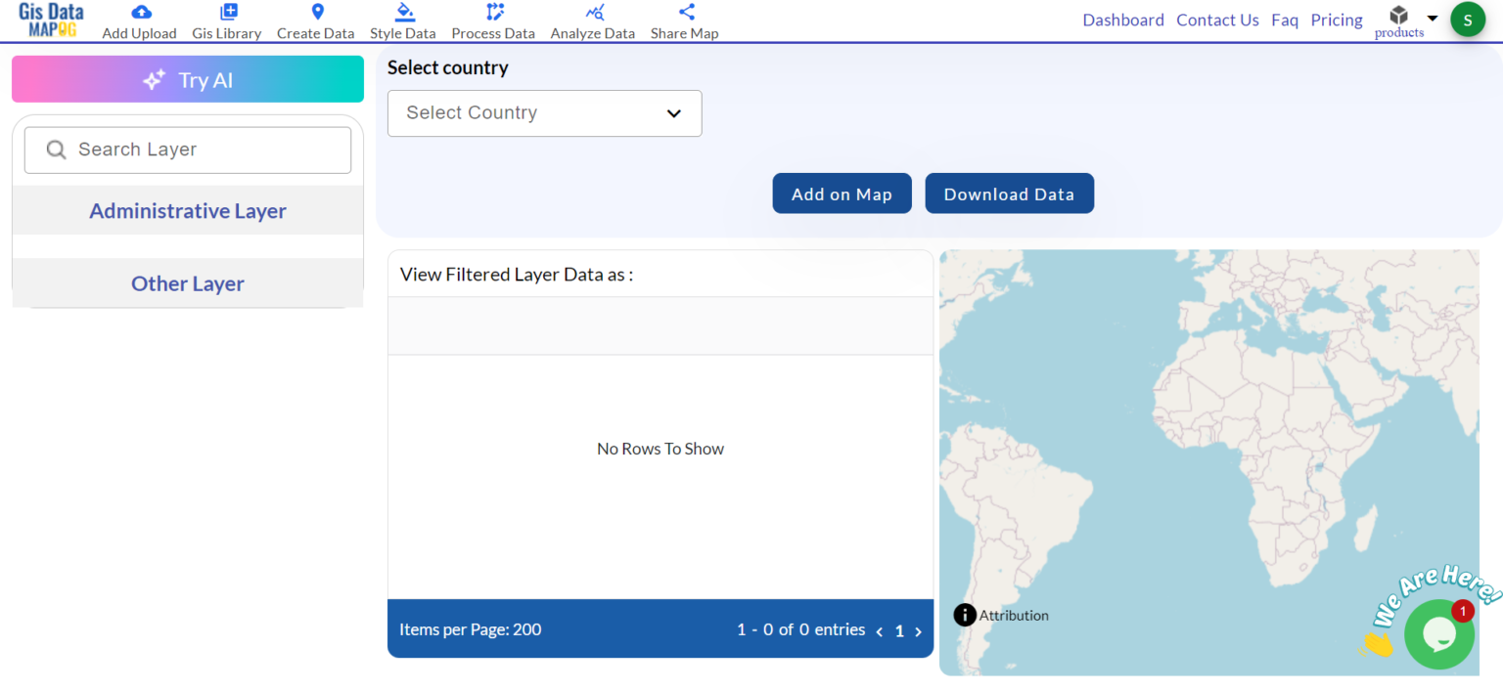Click the Attribution label on map
This screenshot has height=690, width=1503.
1014,616
